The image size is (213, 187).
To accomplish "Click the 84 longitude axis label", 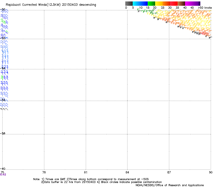I will 127,172.
